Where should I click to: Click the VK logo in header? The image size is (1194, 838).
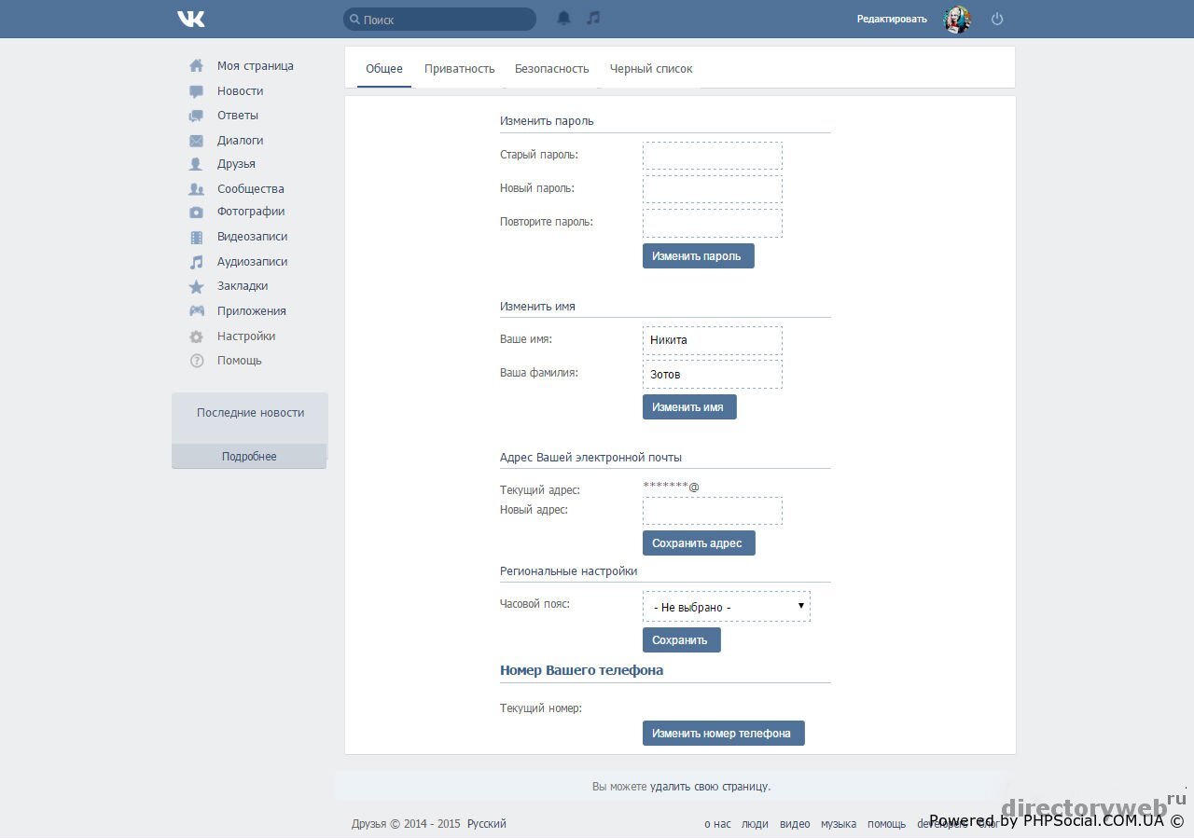191,19
